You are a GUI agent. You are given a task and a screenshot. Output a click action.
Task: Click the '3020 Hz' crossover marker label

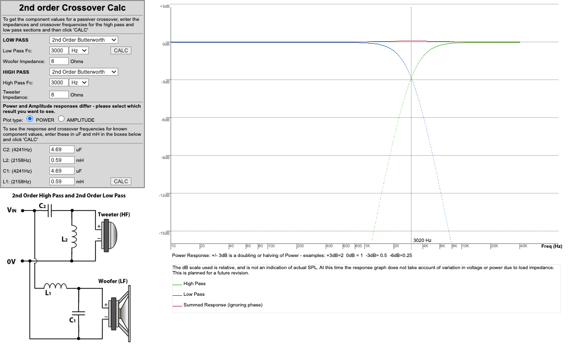coord(423,241)
